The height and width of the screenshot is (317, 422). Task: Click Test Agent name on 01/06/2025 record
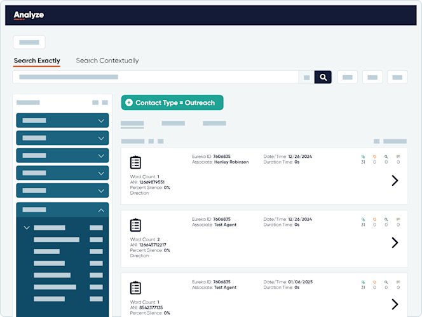225,288
